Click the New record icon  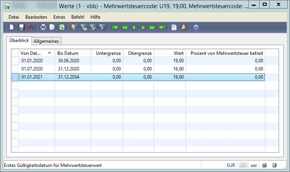(12, 27)
